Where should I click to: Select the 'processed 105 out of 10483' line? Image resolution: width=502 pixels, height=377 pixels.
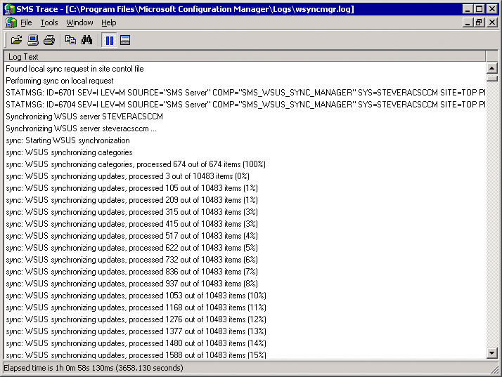point(245,188)
